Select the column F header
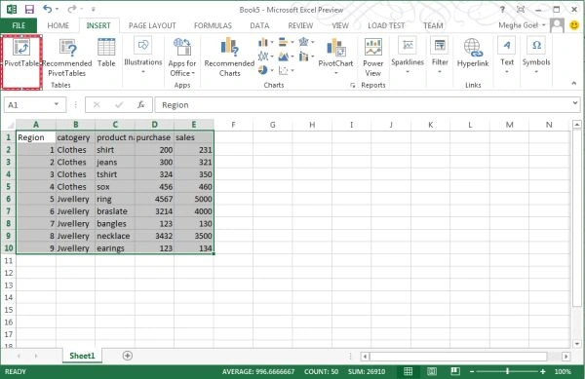 234,125
